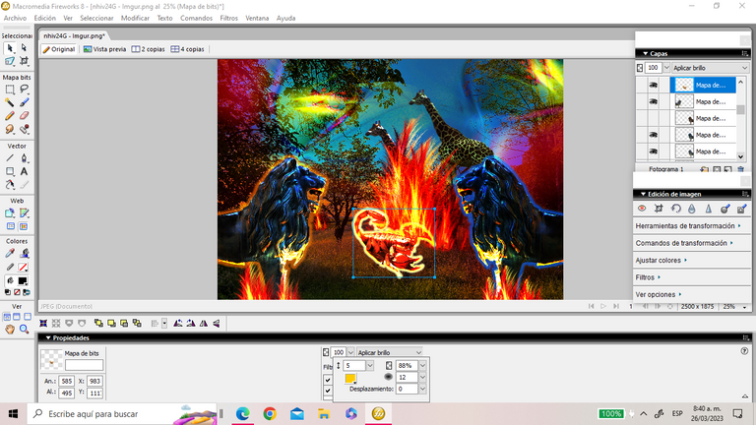The image size is (756, 425).
Task: Click the new folder layer icon
Action: click(705, 169)
